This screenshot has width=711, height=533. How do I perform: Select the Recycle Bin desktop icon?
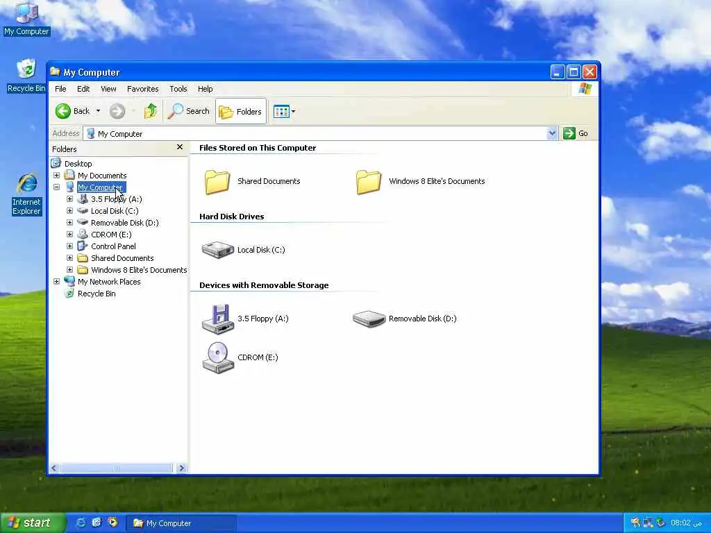tap(26, 75)
